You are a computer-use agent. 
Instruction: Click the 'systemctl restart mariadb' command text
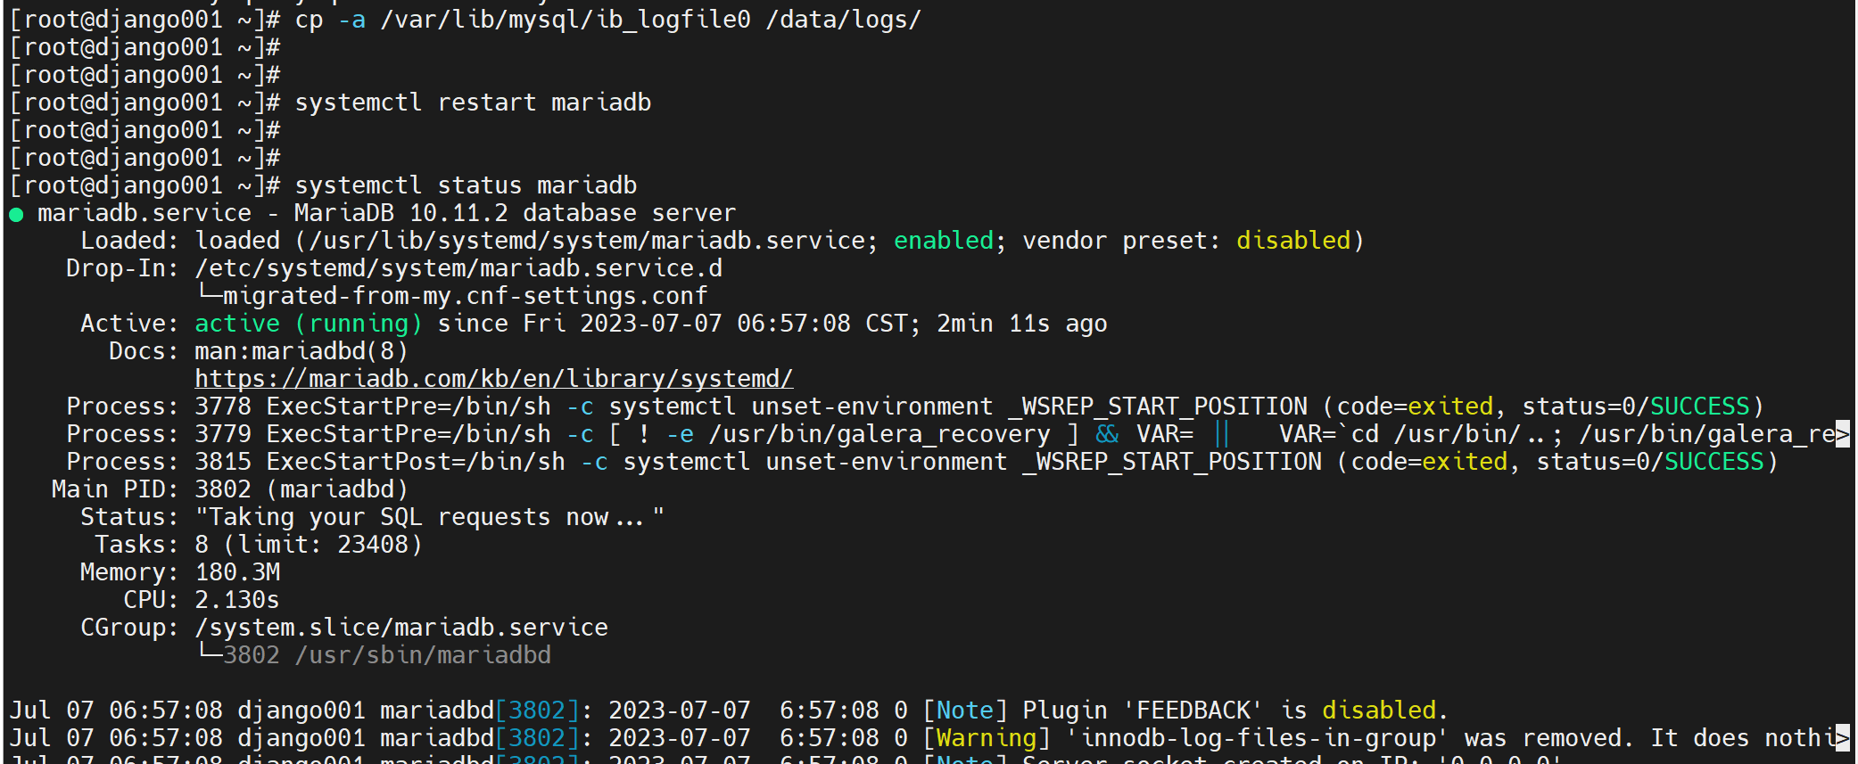[473, 103]
